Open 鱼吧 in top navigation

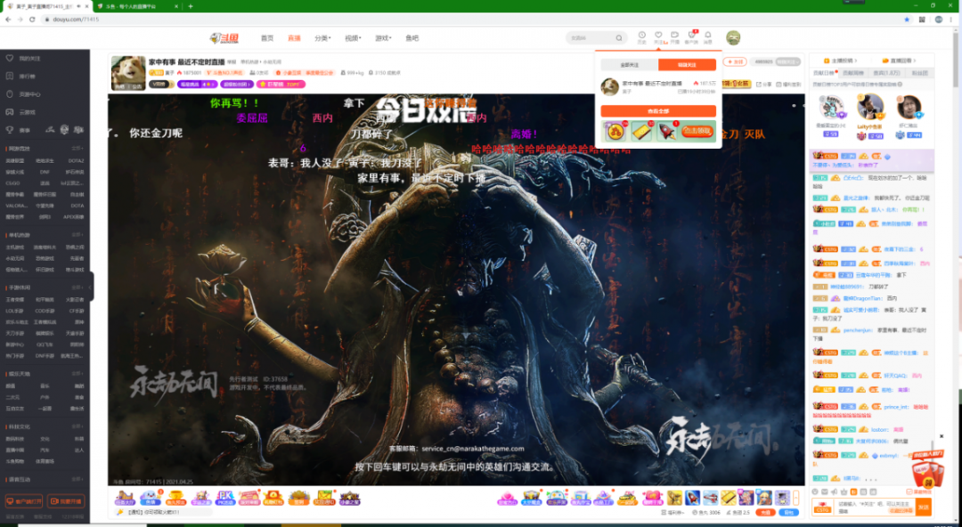click(412, 38)
